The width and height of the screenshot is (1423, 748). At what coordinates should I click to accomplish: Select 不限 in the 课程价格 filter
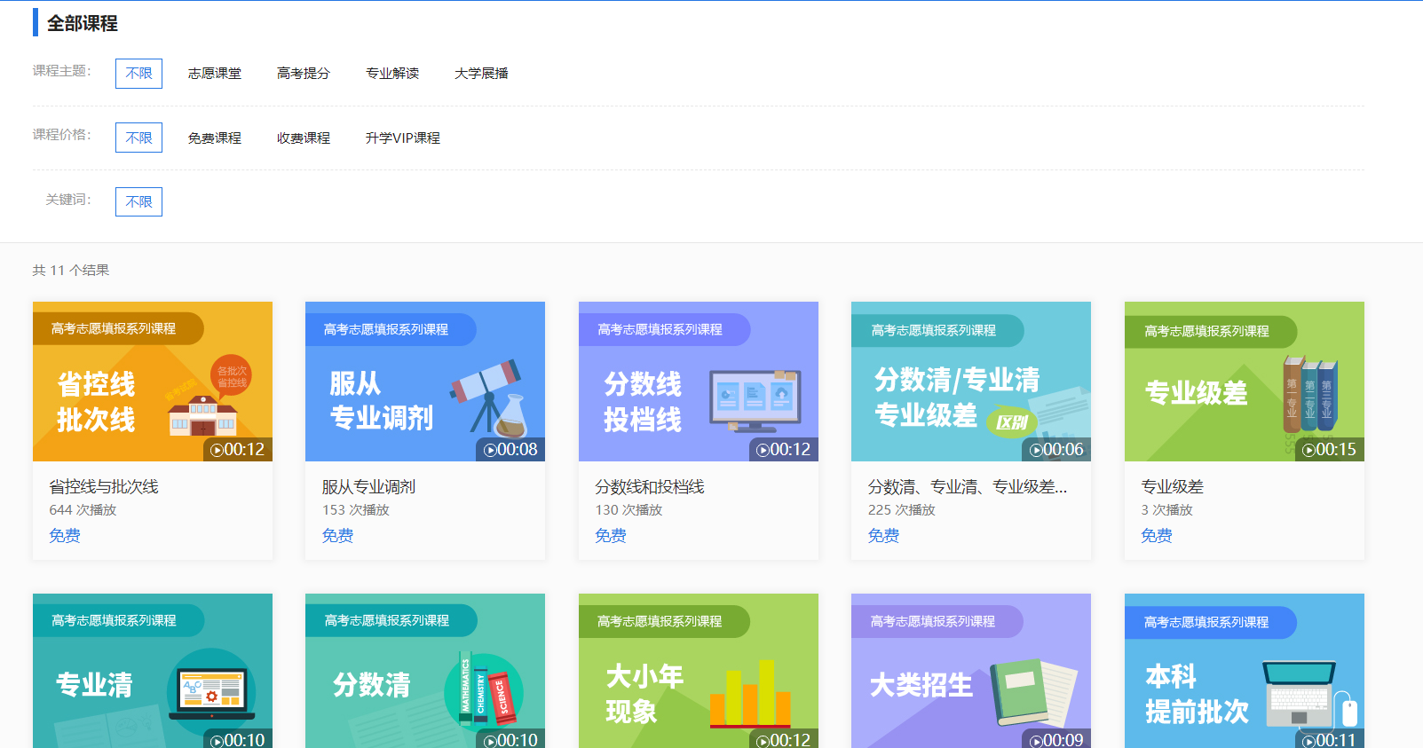[x=138, y=138]
